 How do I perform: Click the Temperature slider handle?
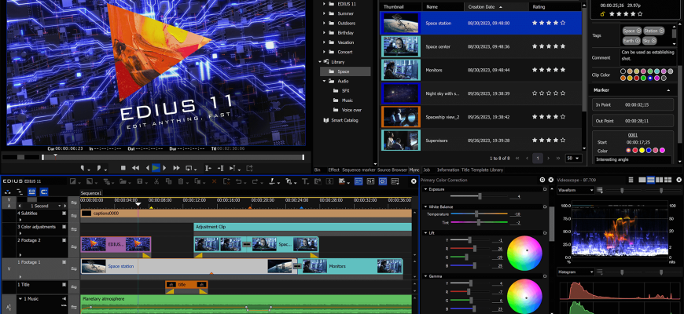[x=476, y=214]
